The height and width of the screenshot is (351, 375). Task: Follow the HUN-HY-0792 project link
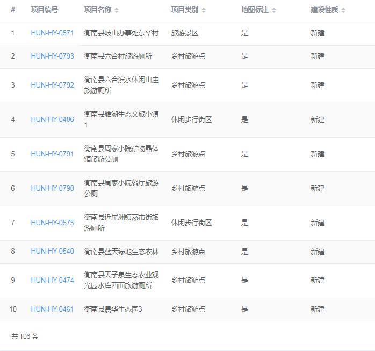point(52,85)
